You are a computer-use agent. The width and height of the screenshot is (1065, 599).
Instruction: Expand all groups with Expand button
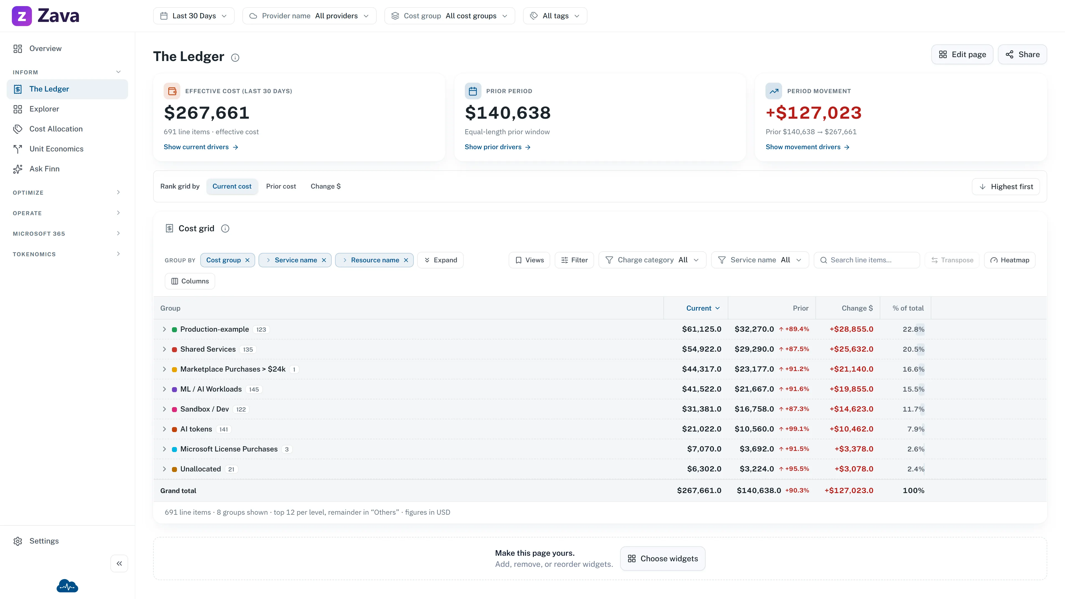coord(440,260)
